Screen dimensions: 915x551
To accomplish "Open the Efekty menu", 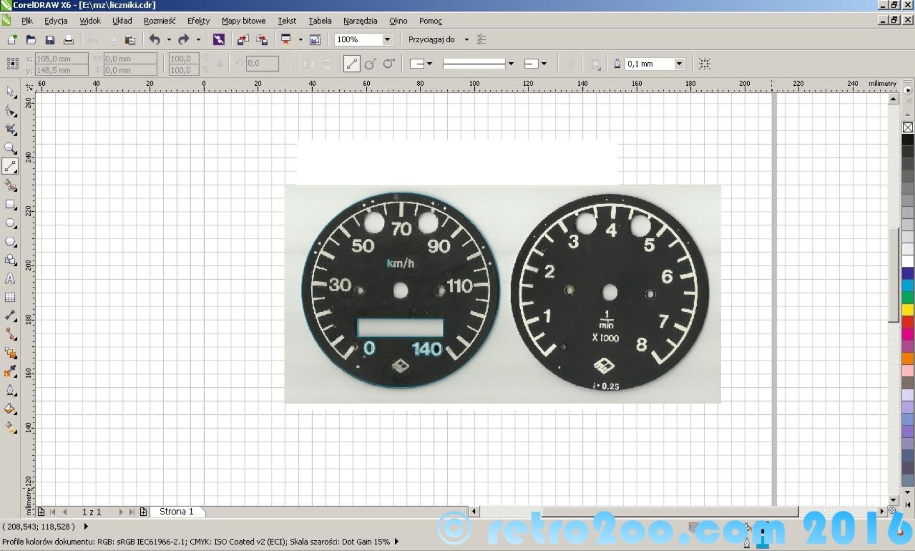I will (198, 21).
